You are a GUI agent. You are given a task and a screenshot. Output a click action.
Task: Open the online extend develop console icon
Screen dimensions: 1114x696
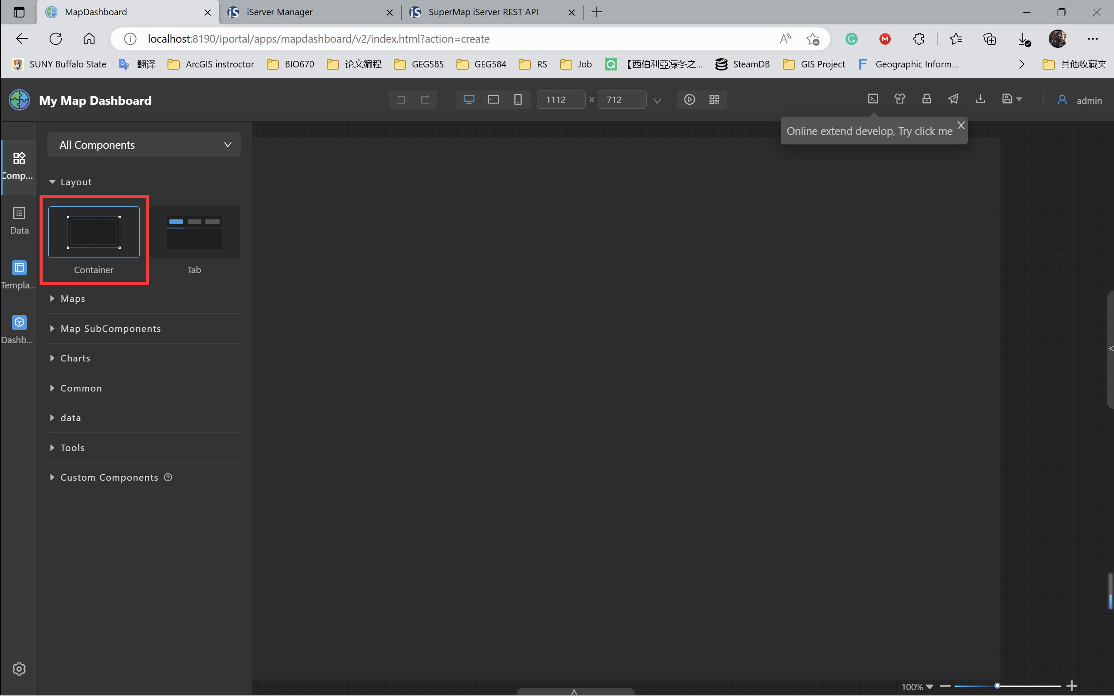pos(873,99)
